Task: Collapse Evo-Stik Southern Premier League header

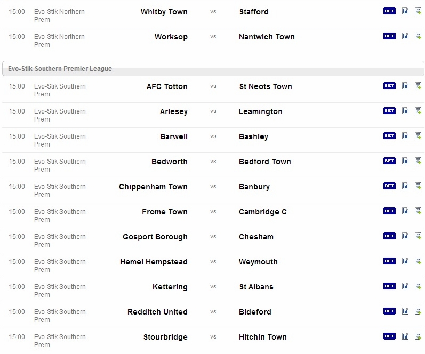Action: (x=213, y=69)
